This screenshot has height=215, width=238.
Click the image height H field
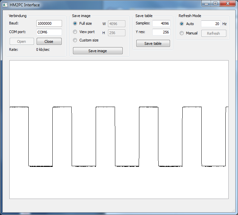pyautogui.click(x=117, y=33)
